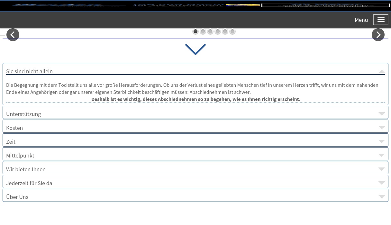391x225 pixels.
Task: Click the Menu label in navbar
Action: coord(361,20)
